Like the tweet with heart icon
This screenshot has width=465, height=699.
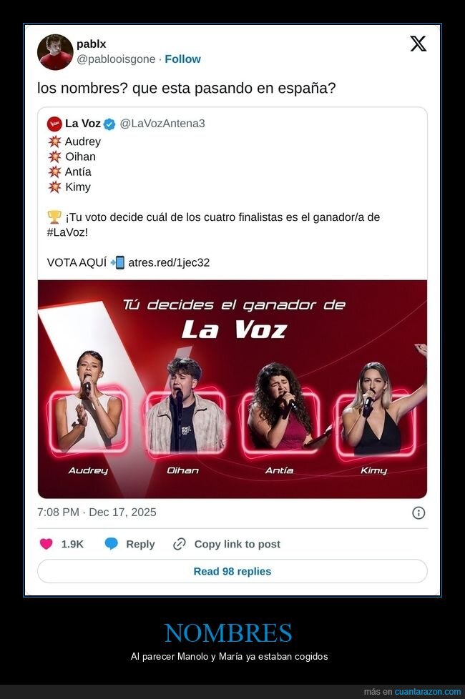click(46, 544)
